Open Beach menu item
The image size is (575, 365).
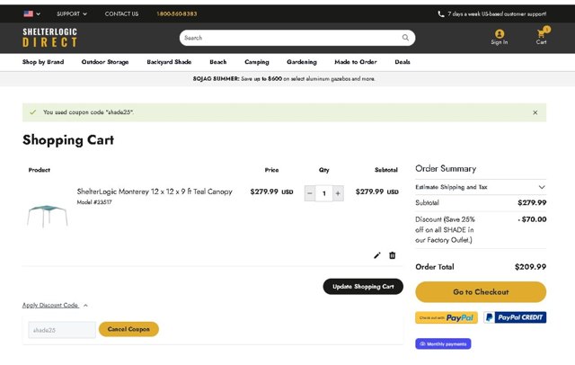point(217,62)
